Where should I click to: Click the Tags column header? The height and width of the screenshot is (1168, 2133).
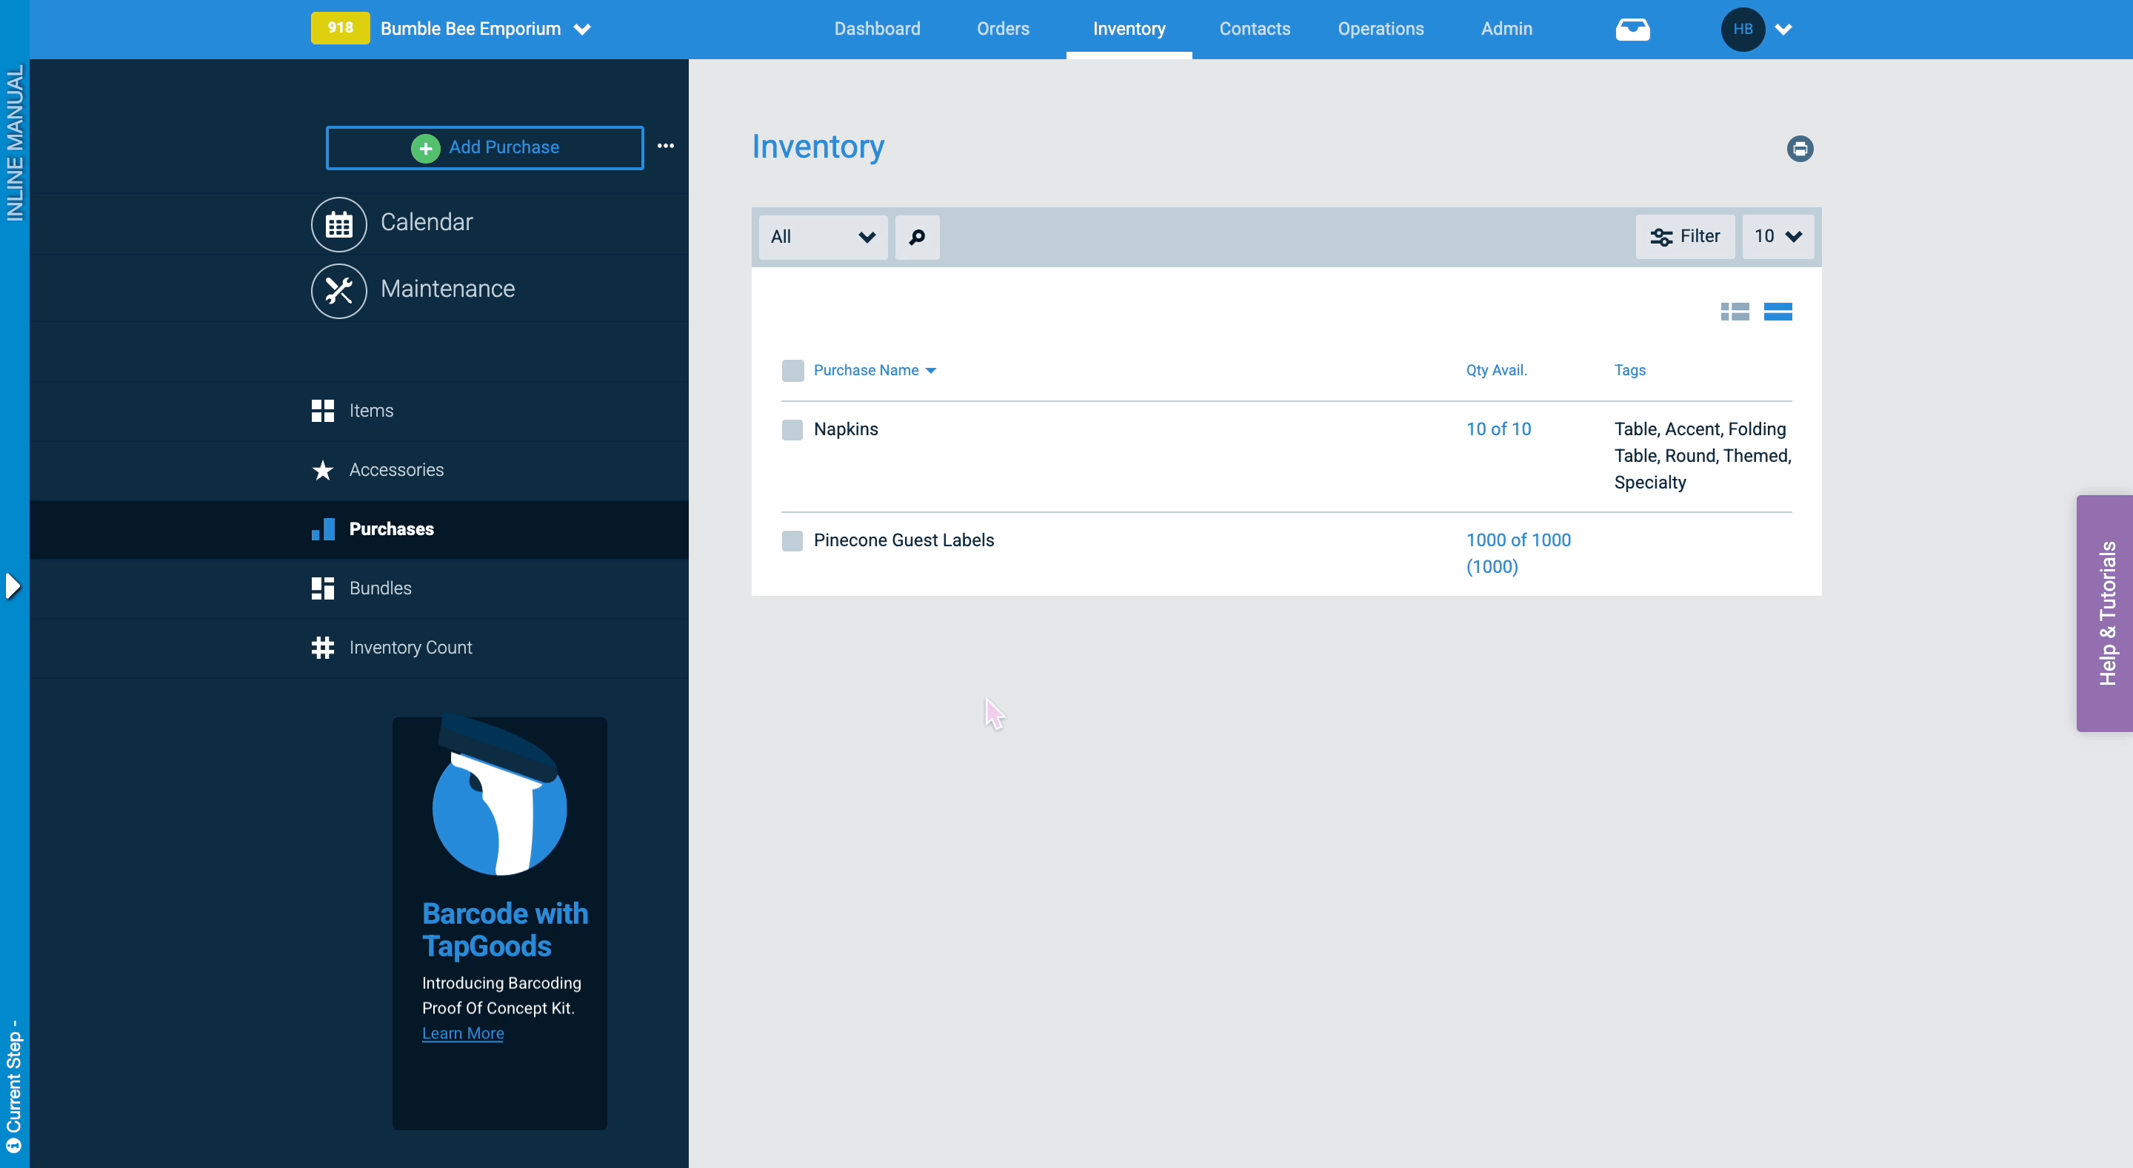(x=1629, y=371)
